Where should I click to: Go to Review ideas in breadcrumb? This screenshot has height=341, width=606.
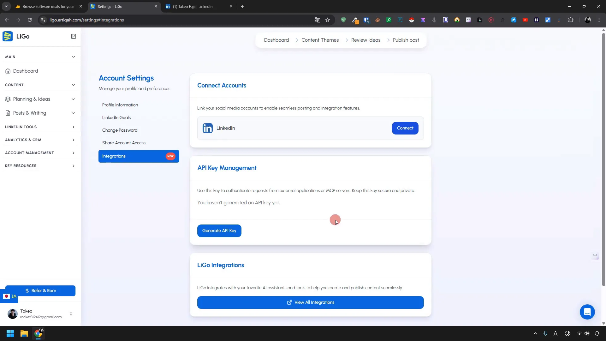(x=365, y=40)
